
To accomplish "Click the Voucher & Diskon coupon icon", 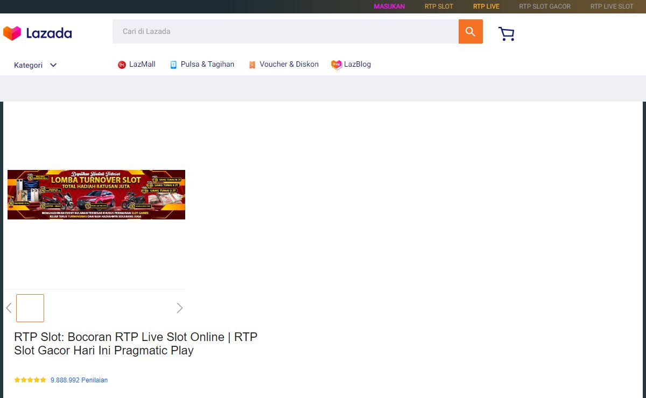I will tap(252, 65).
